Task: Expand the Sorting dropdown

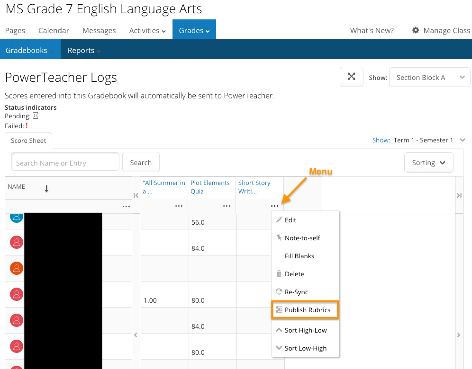Action: (x=428, y=163)
